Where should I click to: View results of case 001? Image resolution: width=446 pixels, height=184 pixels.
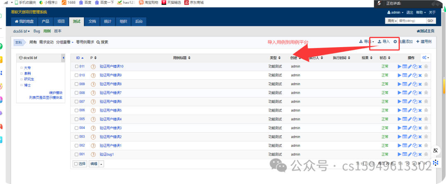405,154
